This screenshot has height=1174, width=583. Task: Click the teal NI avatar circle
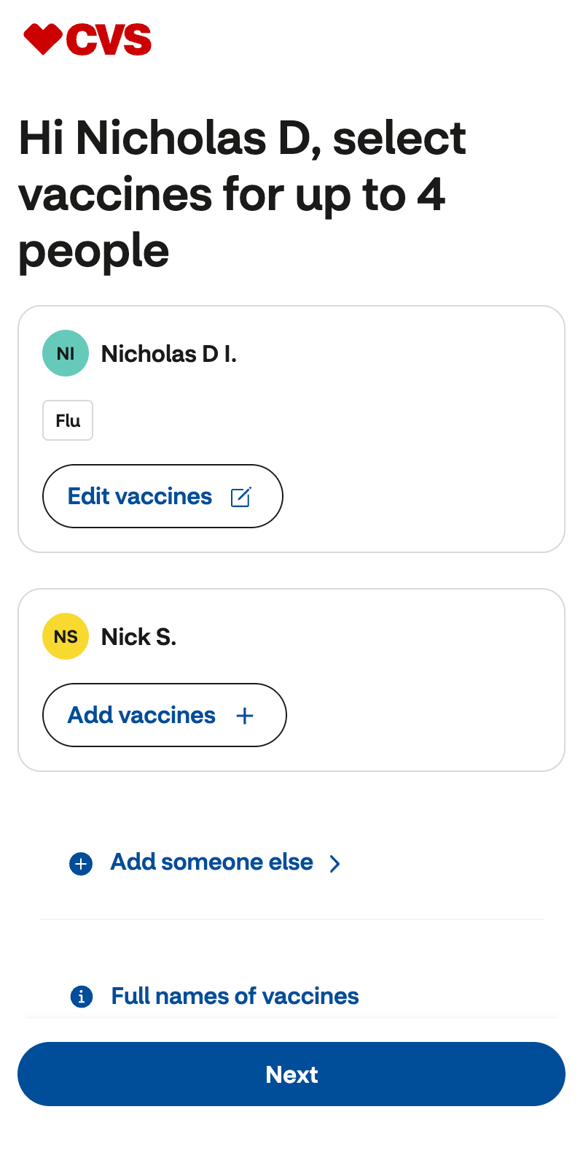click(66, 353)
